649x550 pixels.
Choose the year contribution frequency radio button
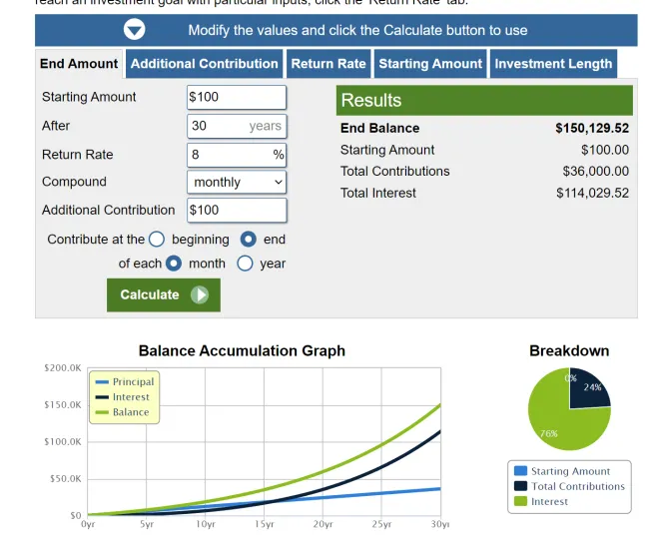[245, 264]
